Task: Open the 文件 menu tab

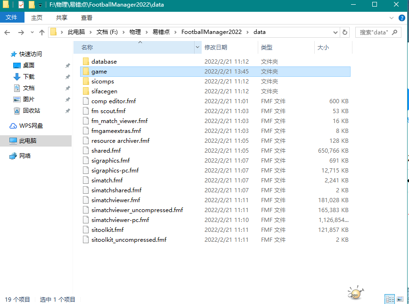Action: coord(11,17)
